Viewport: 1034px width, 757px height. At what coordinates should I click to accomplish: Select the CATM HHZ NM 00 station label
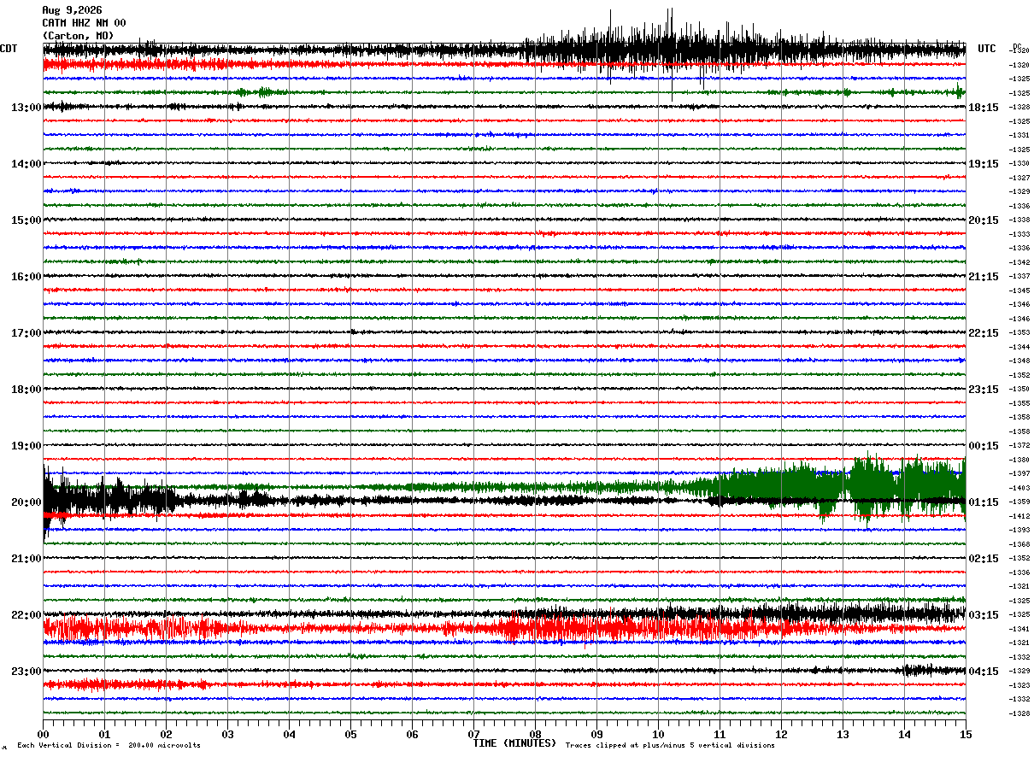tap(84, 23)
